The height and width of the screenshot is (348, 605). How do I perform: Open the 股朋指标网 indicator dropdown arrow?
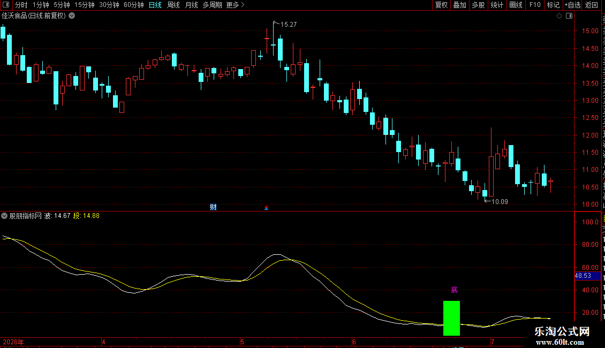[4, 216]
